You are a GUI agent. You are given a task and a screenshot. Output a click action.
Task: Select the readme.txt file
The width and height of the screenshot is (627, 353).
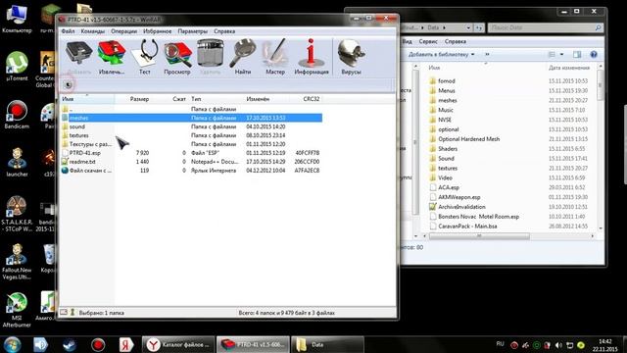(192, 162)
